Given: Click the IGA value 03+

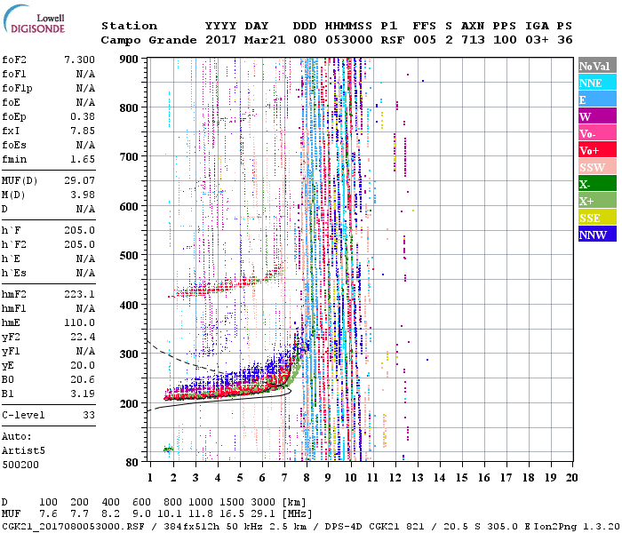Looking at the screenshot, I should pyautogui.click(x=537, y=40).
